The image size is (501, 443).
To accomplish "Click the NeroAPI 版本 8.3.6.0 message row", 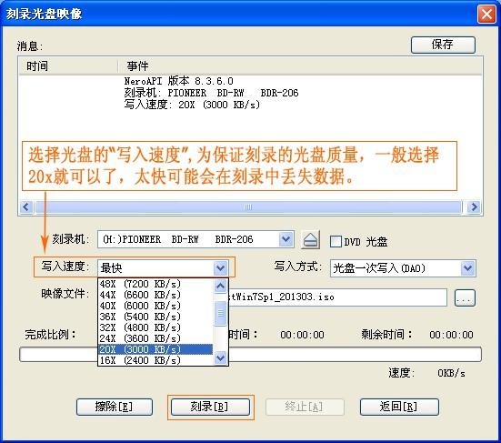I will point(178,81).
